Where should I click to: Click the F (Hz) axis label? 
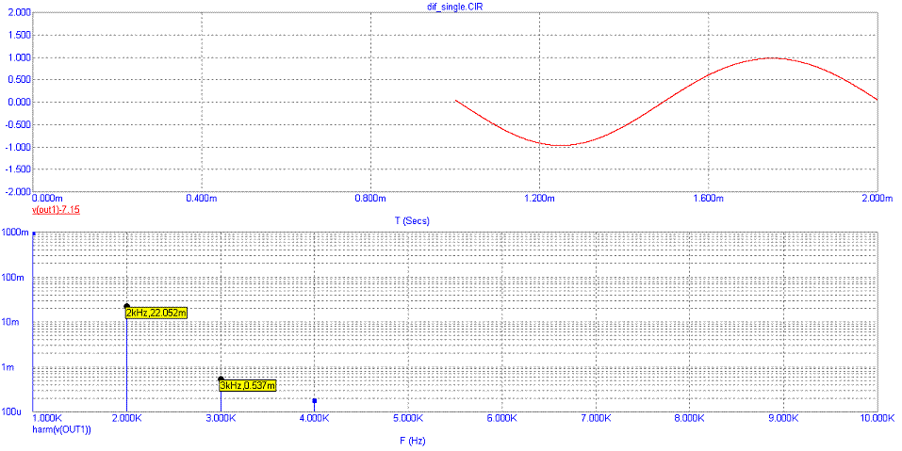(412, 441)
